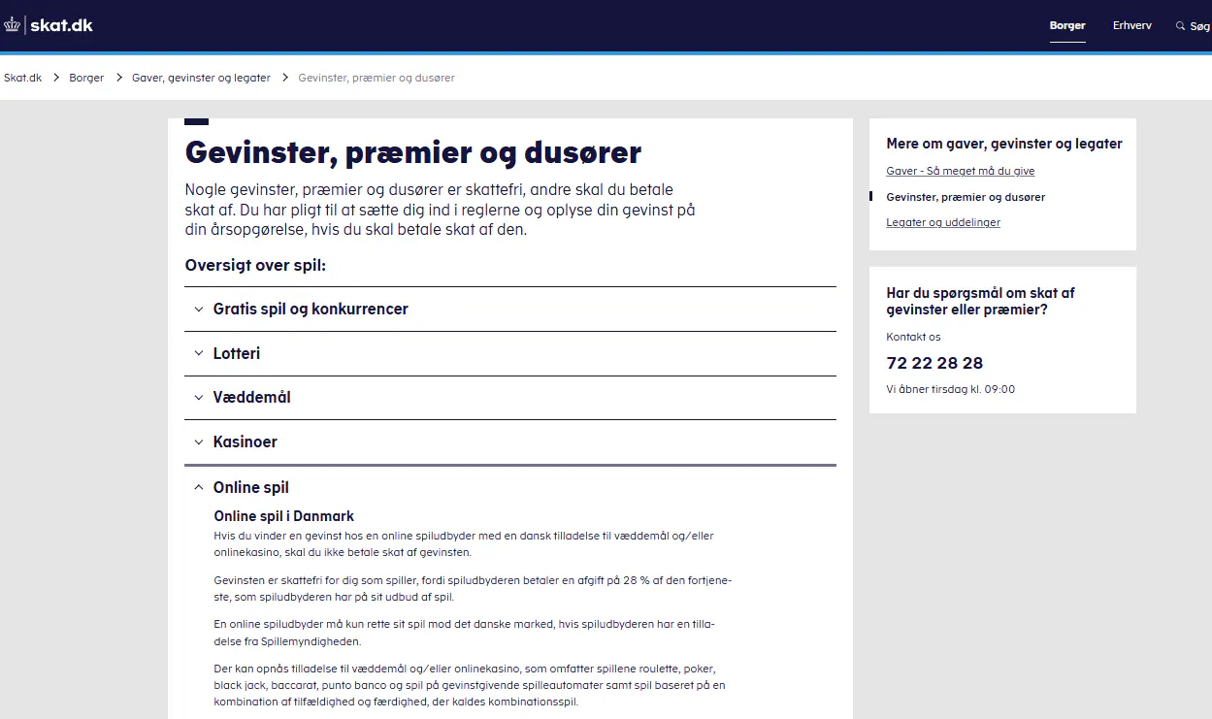Click the crown logo icon in header
Screen dimensions: 1212x719
click(x=14, y=25)
